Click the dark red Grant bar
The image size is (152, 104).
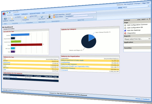[26, 45]
